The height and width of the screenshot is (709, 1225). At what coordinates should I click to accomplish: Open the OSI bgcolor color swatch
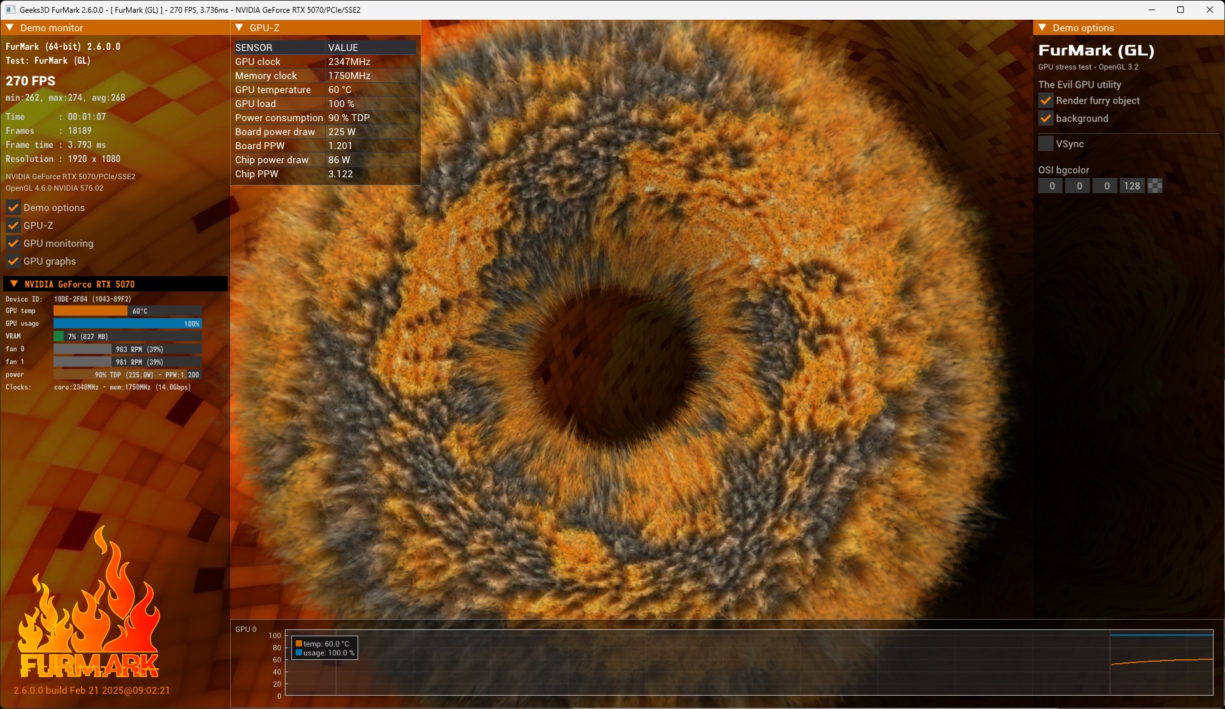click(1155, 186)
